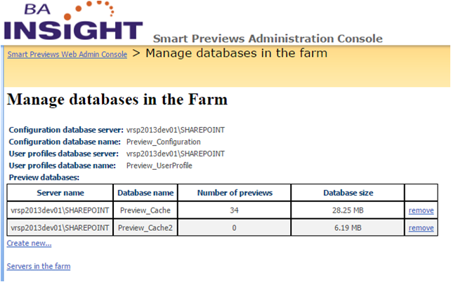Remove the Preview_Cache database
Image resolution: width=451 pixels, height=282 pixels.
(x=421, y=210)
